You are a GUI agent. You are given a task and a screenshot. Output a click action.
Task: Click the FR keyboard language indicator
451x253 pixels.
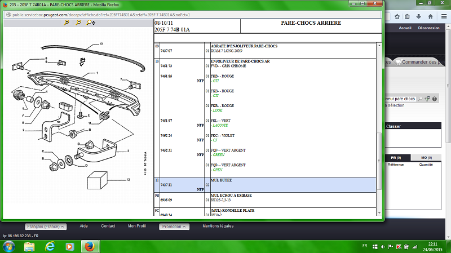click(x=365, y=246)
